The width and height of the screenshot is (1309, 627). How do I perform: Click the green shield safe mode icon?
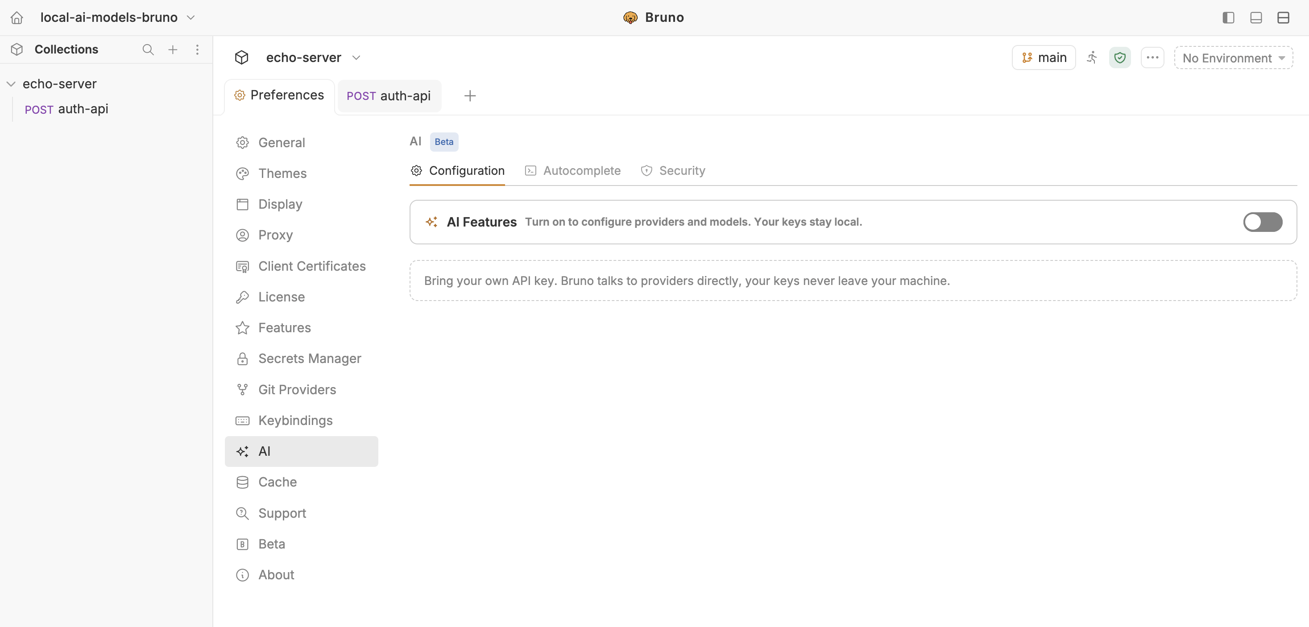click(x=1119, y=58)
